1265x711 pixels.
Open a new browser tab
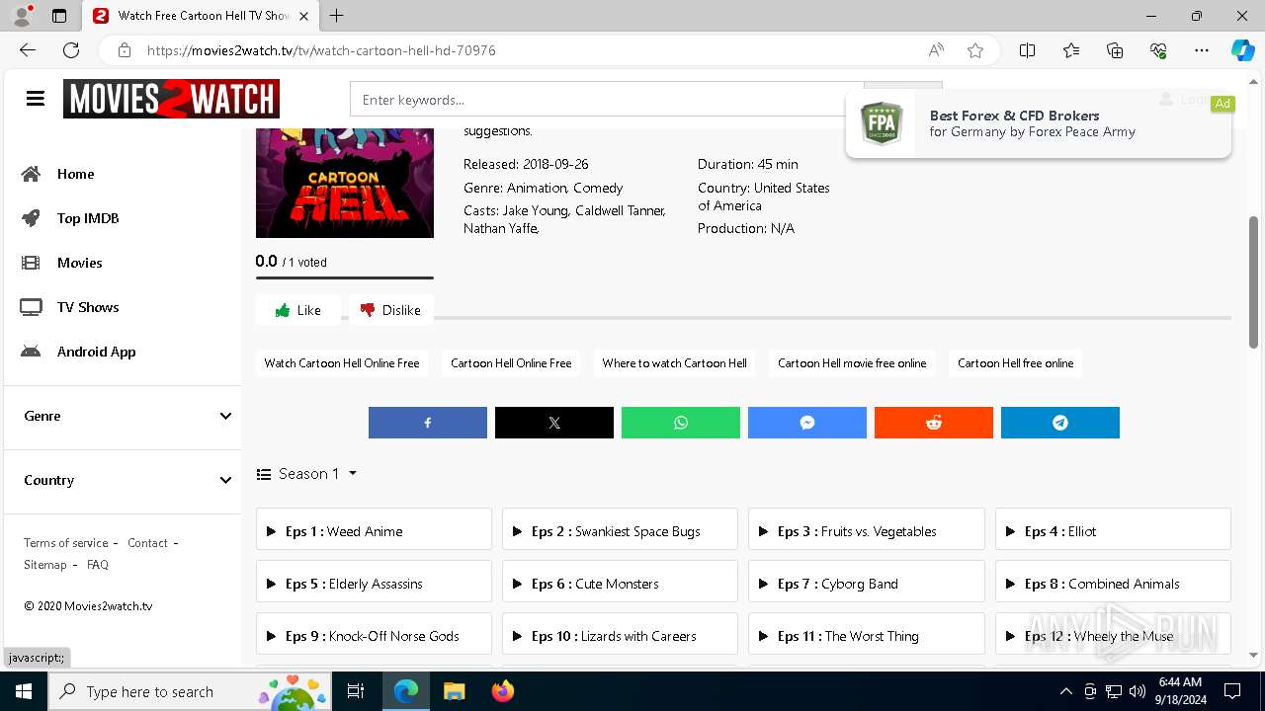click(x=337, y=16)
